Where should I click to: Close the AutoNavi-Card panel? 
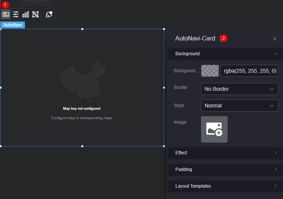[x=275, y=39]
